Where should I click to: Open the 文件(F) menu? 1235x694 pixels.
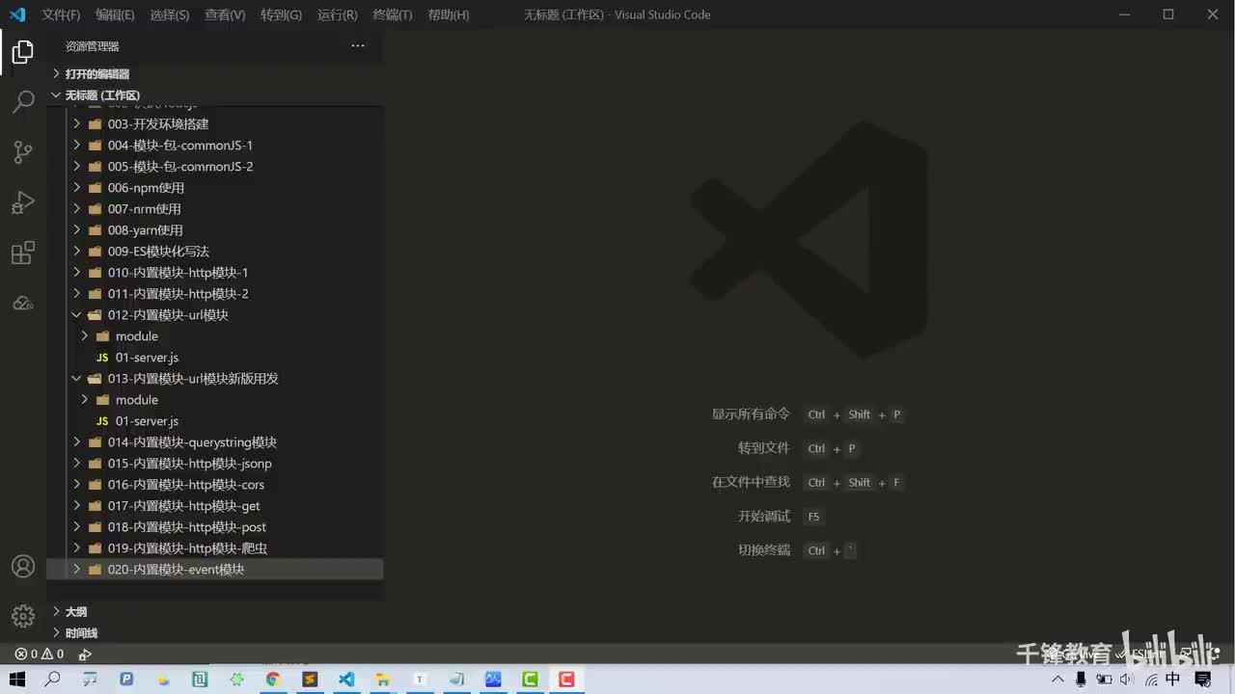click(61, 14)
